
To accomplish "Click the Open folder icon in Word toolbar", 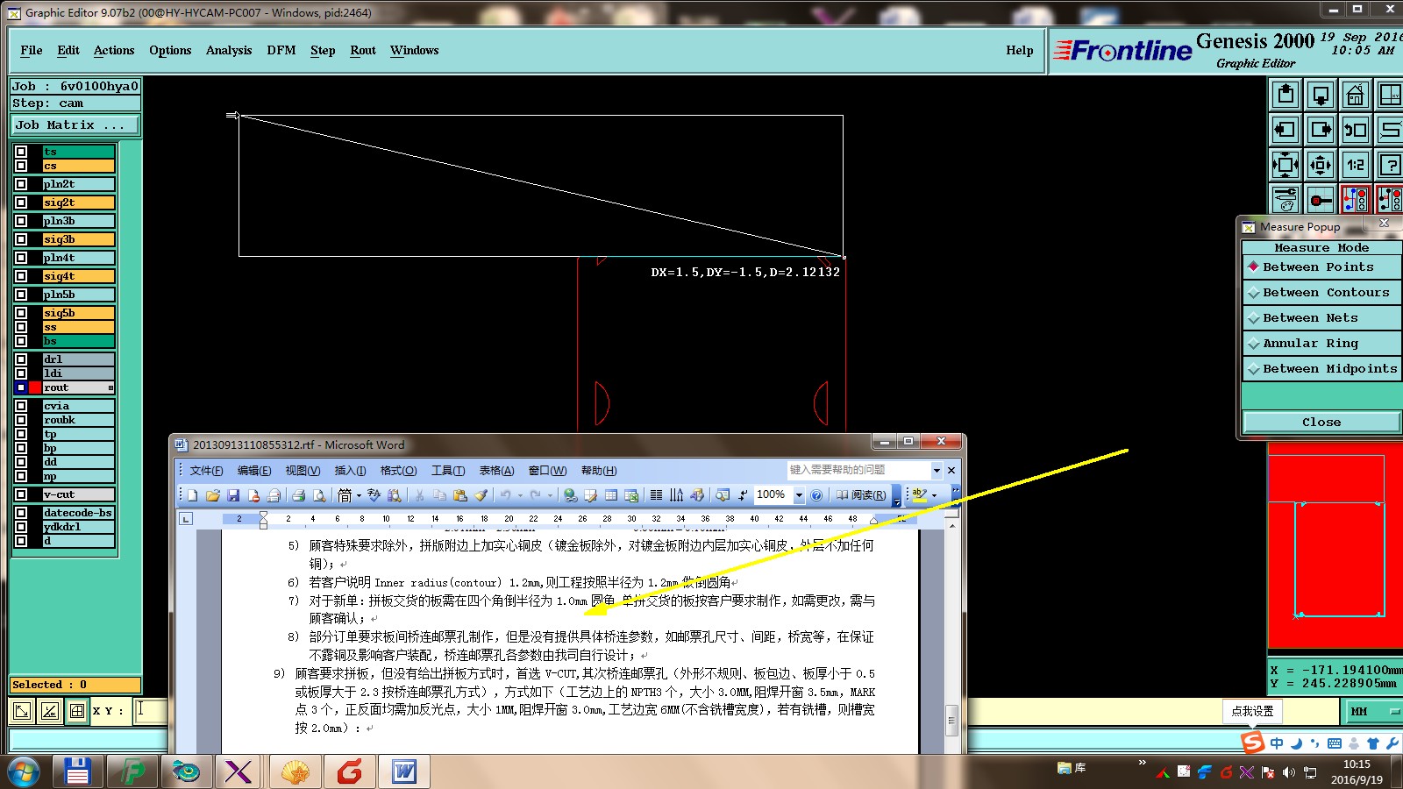I will pyautogui.click(x=212, y=495).
